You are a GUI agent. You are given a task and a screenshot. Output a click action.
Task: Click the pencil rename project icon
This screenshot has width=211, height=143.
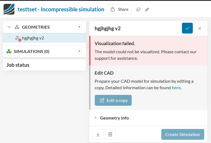(147, 9)
